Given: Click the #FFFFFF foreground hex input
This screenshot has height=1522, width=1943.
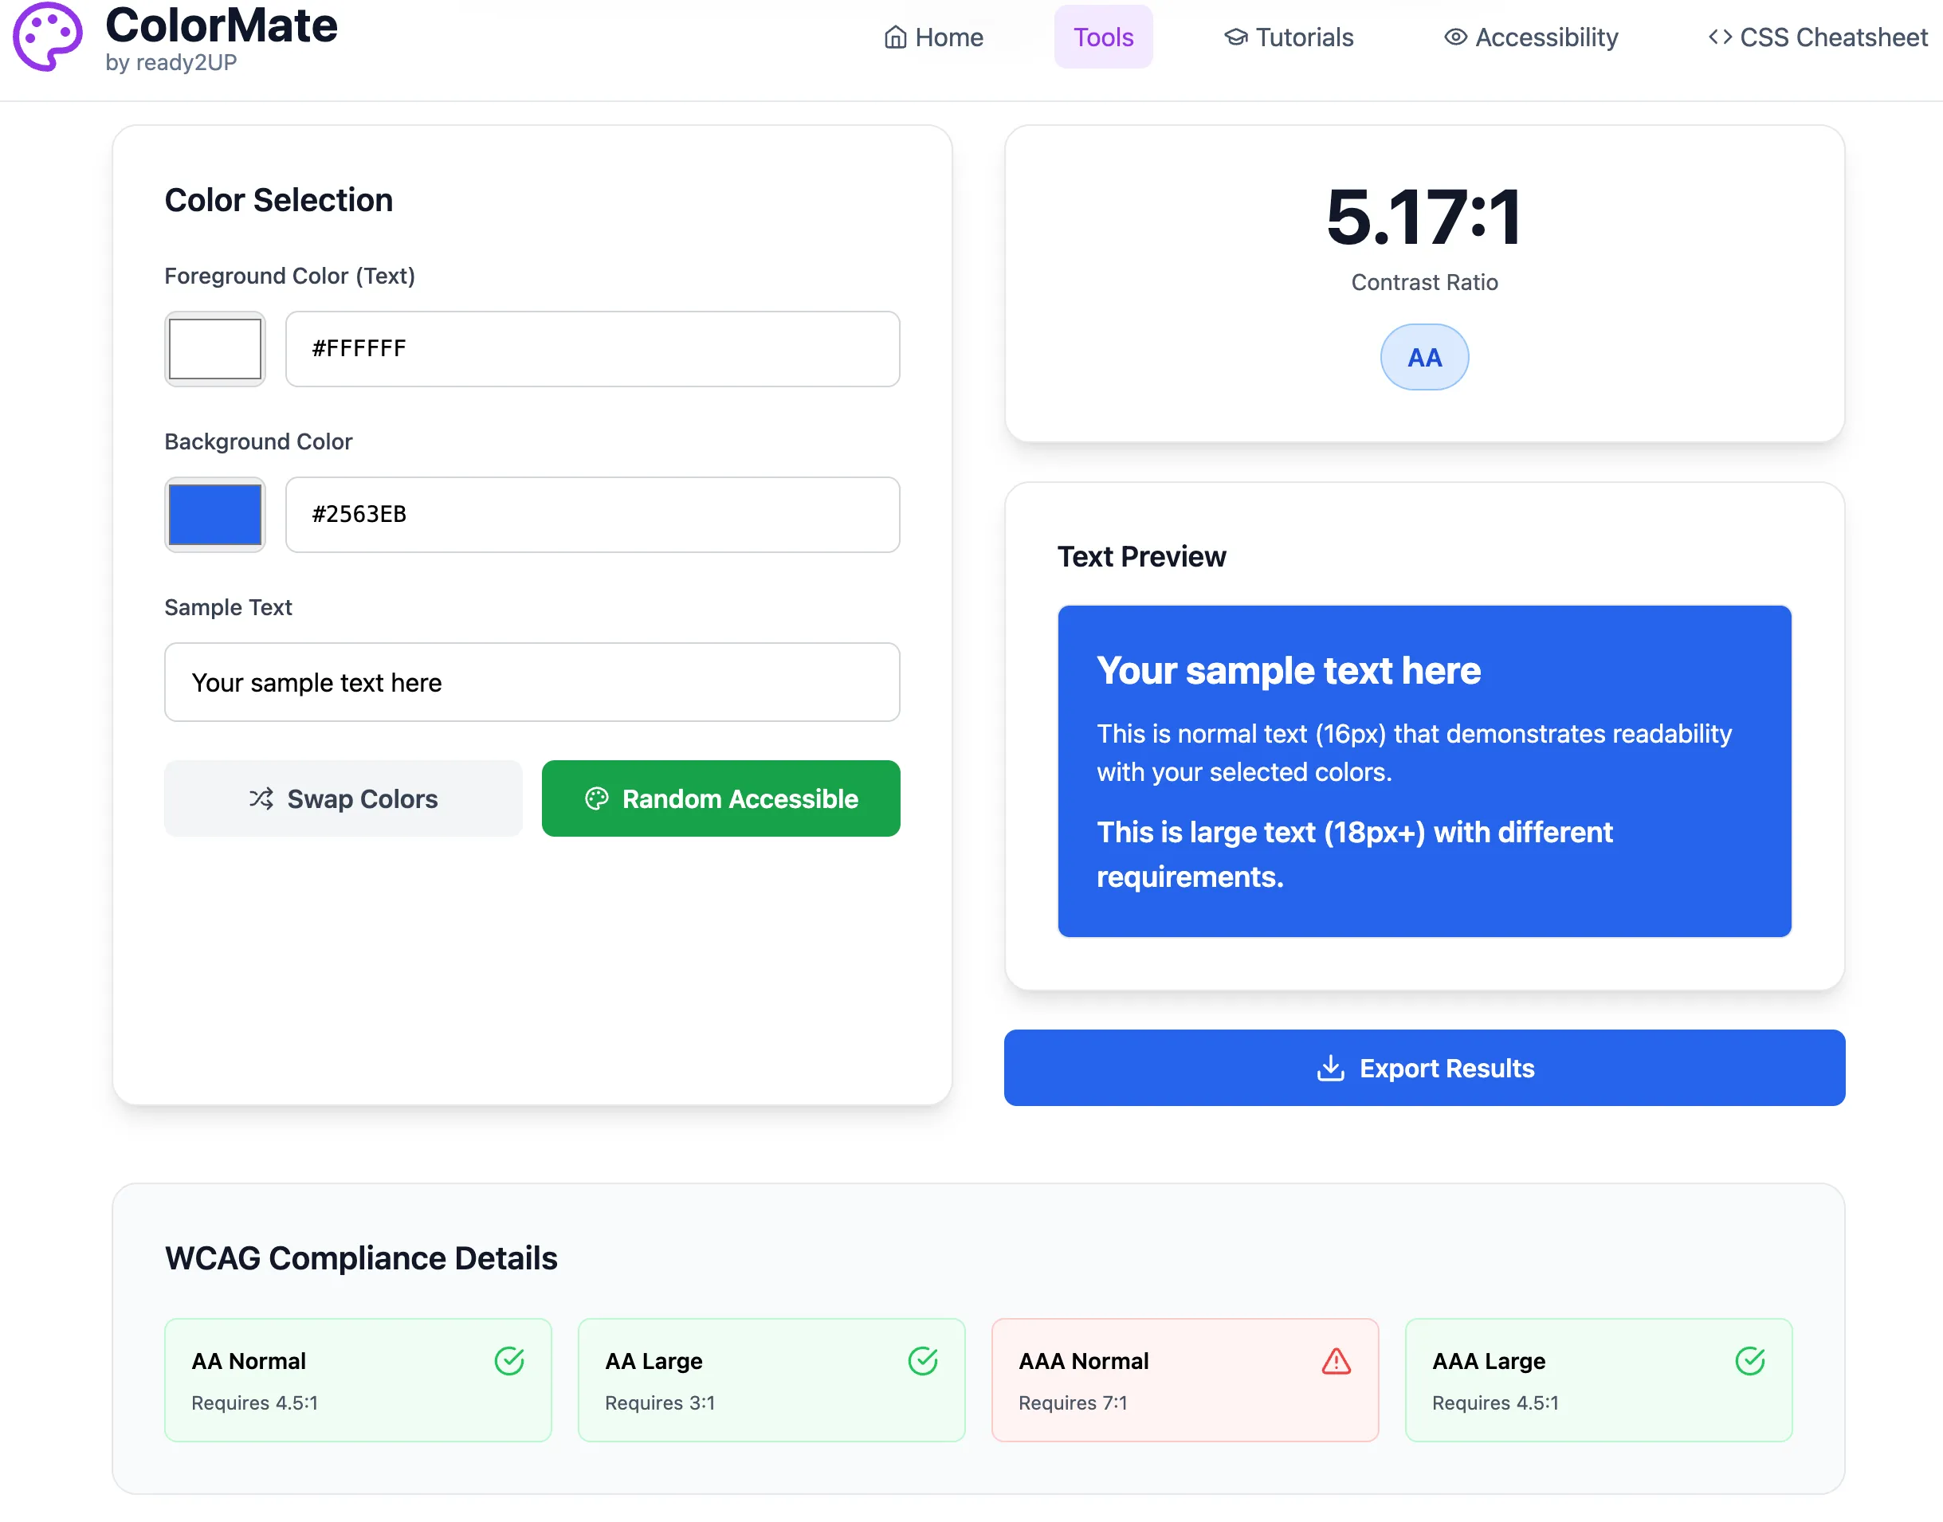Looking at the screenshot, I should (x=592, y=348).
